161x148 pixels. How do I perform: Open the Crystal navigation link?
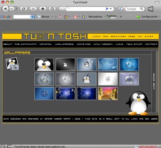pyautogui.click(x=45, y=44)
